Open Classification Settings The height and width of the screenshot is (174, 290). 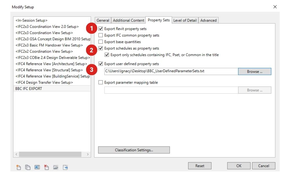pos(134,150)
